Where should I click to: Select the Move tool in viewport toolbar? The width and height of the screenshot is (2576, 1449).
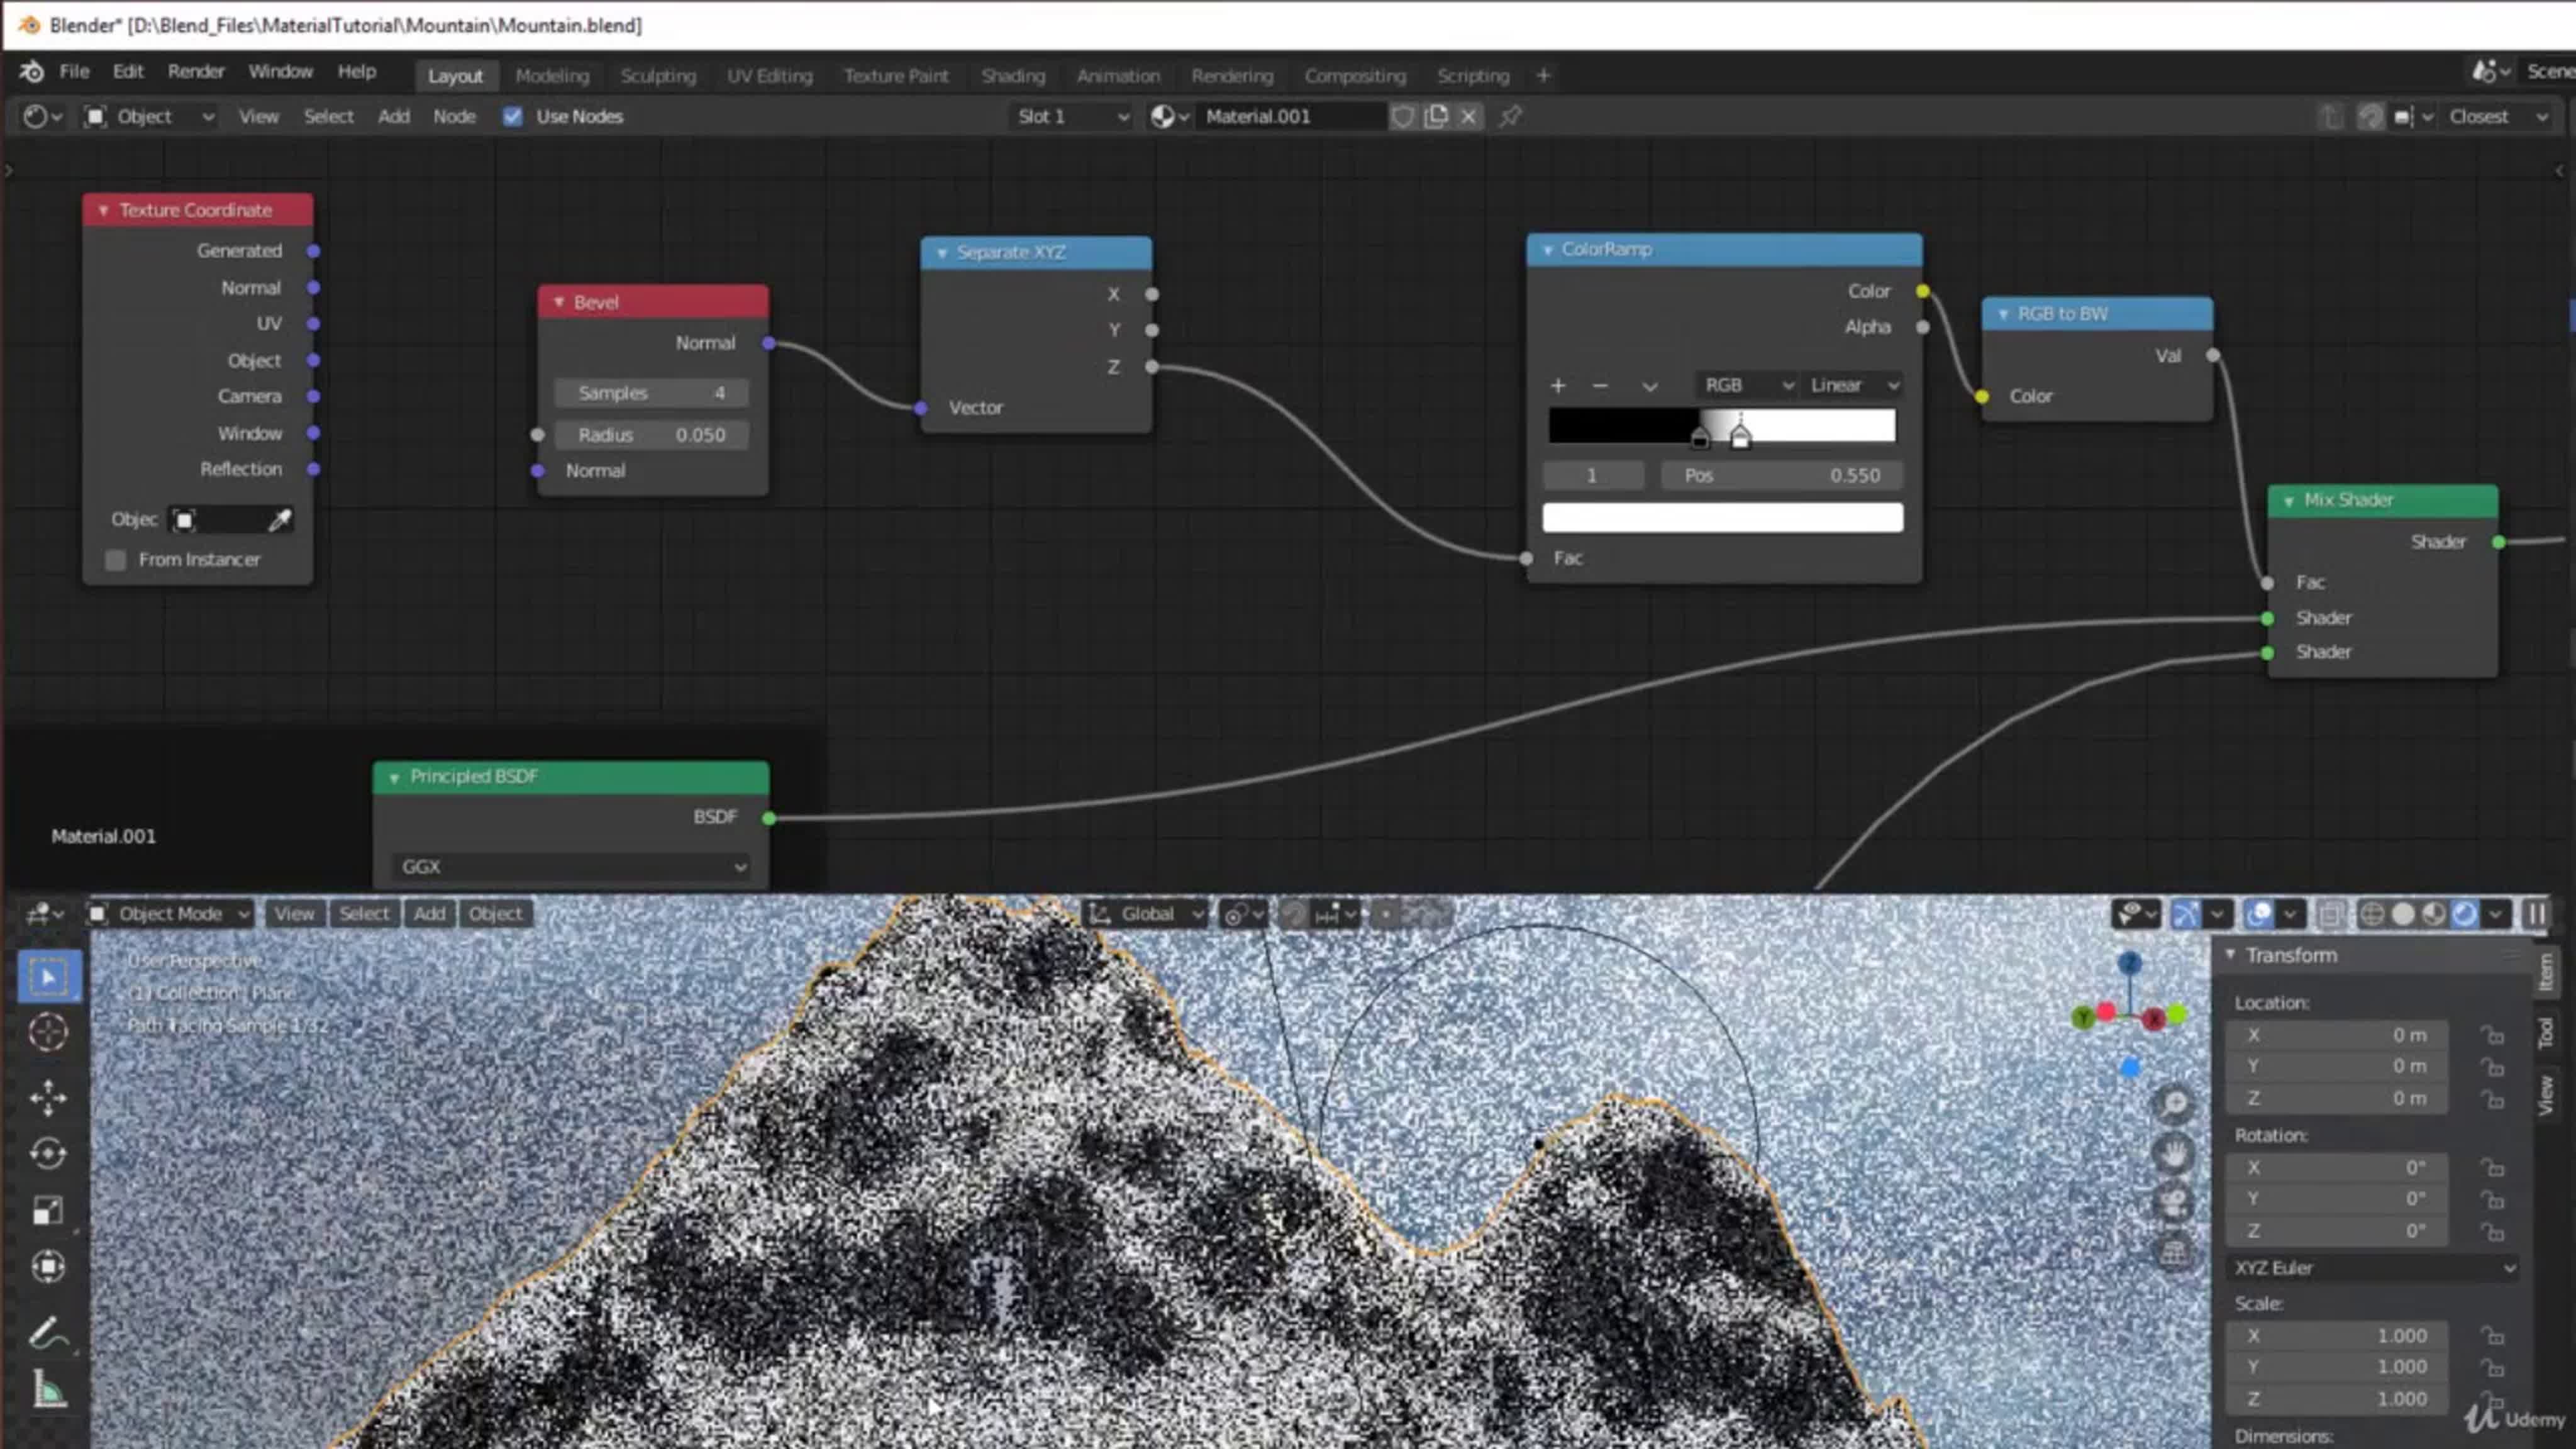48,1097
